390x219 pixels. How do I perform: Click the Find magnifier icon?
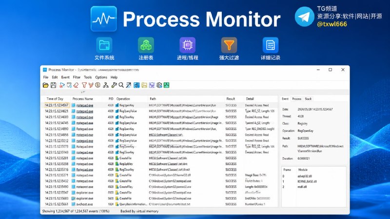[121, 85]
